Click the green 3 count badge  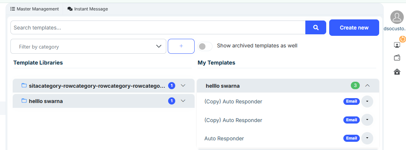[355, 86]
